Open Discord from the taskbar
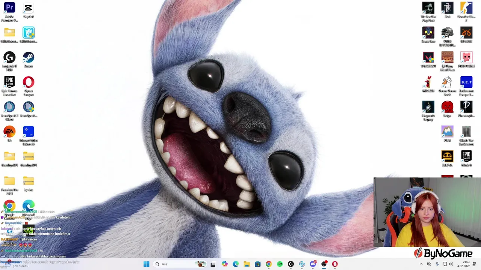Viewport: 481px width, 270px height. tap(313, 264)
